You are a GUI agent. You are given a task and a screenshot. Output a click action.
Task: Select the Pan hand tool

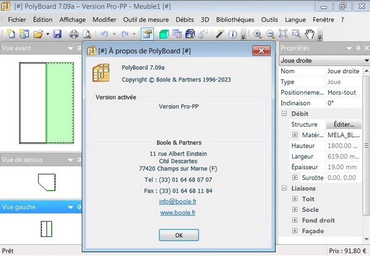pos(310,34)
